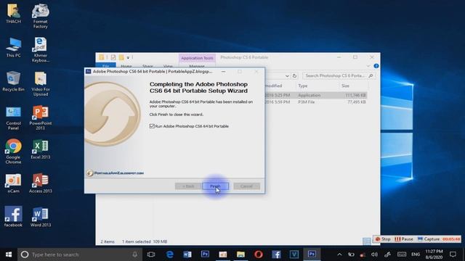Viewport: 465px width, 261px height.
Task: Open the Windows Start menu
Action: click(x=9, y=254)
